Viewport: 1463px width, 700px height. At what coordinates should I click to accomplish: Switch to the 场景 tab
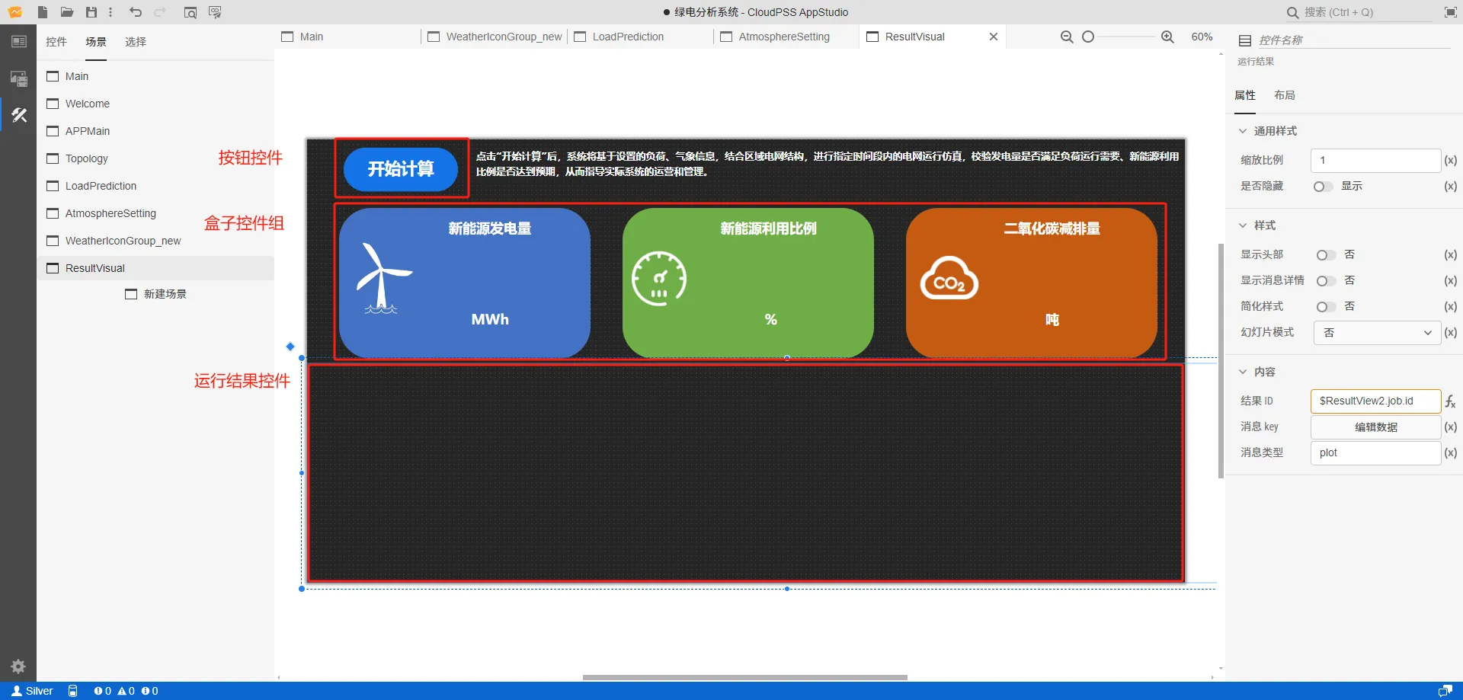(96, 42)
